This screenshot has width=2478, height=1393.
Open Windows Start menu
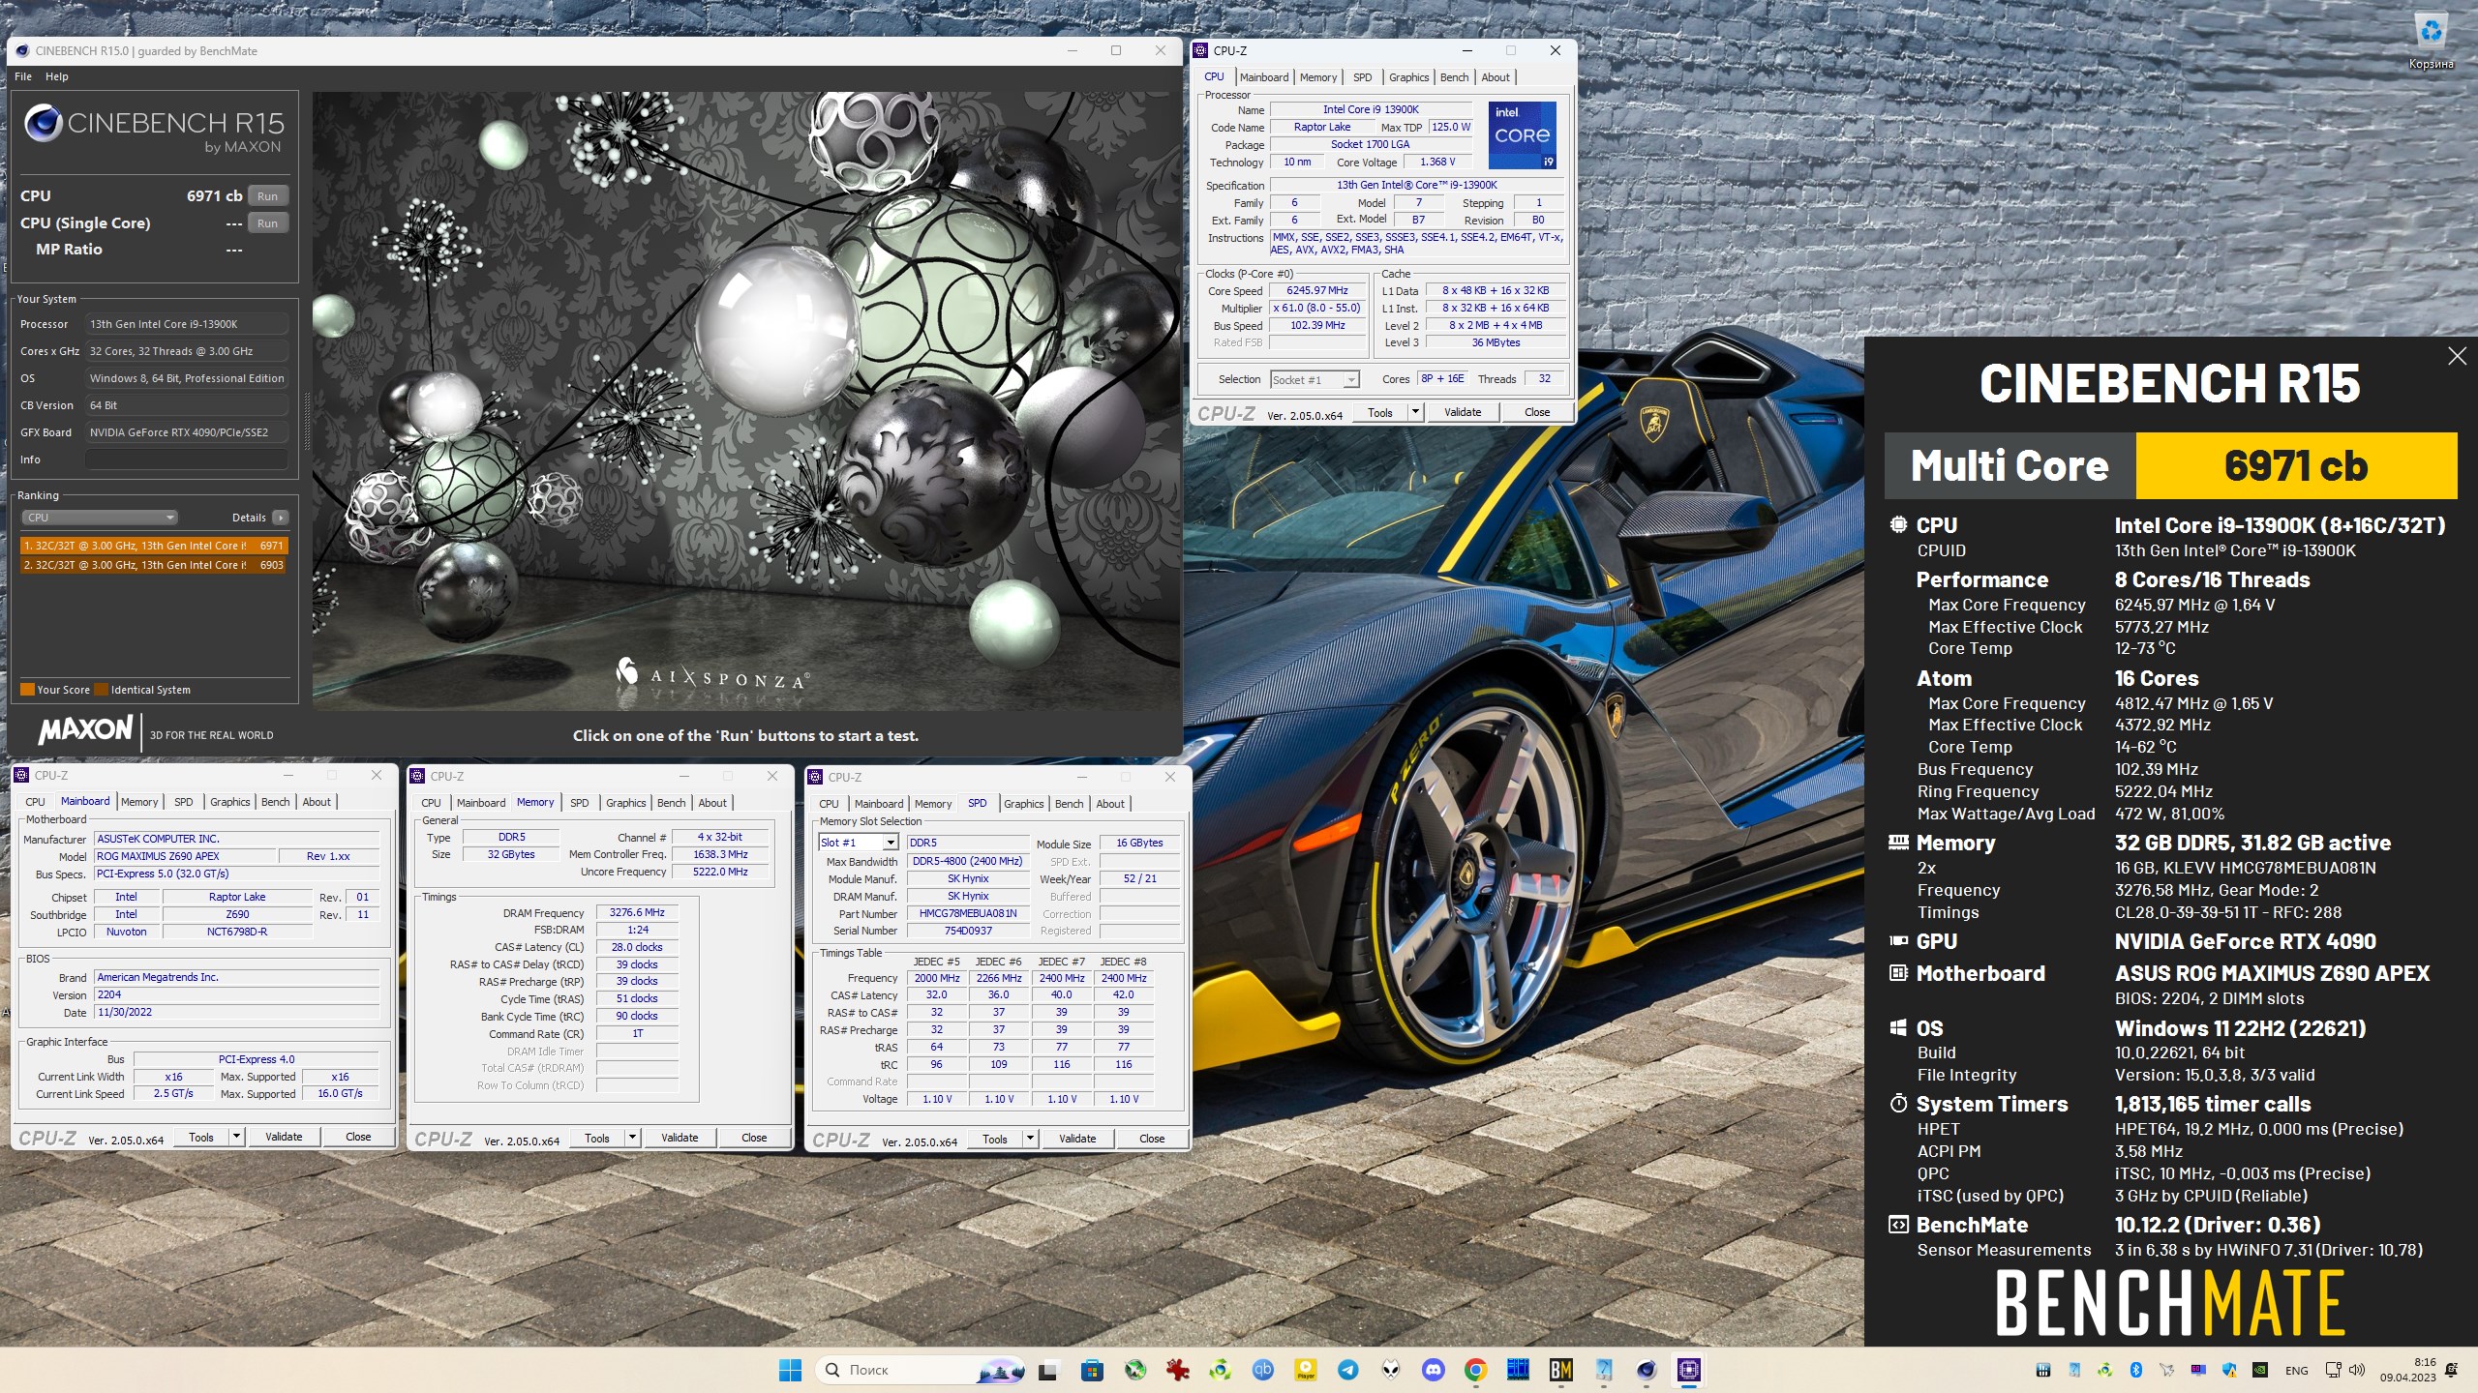[x=790, y=1370]
